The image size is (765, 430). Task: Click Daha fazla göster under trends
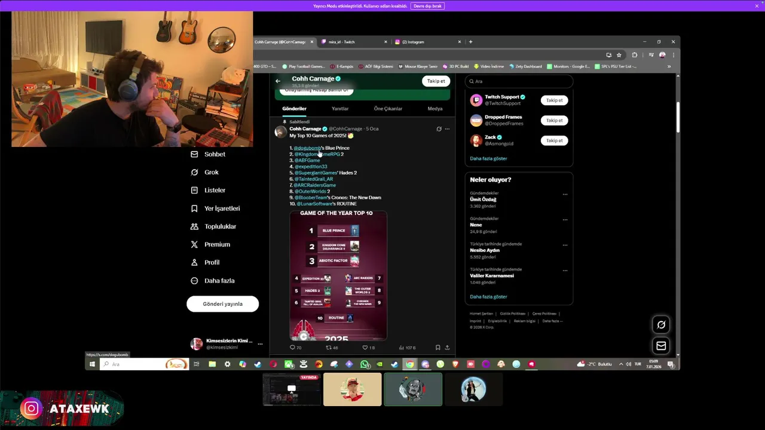[x=488, y=297]
